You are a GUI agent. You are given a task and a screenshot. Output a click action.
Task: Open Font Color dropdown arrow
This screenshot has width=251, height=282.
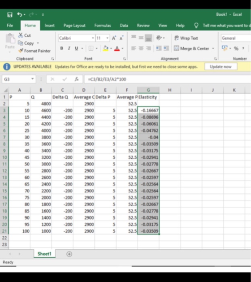pyautogui.click(x=122, y=48)
